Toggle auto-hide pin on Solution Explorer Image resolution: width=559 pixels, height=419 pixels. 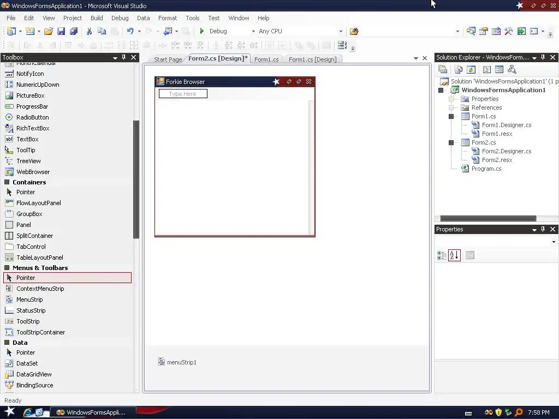[x=543, y=57]
